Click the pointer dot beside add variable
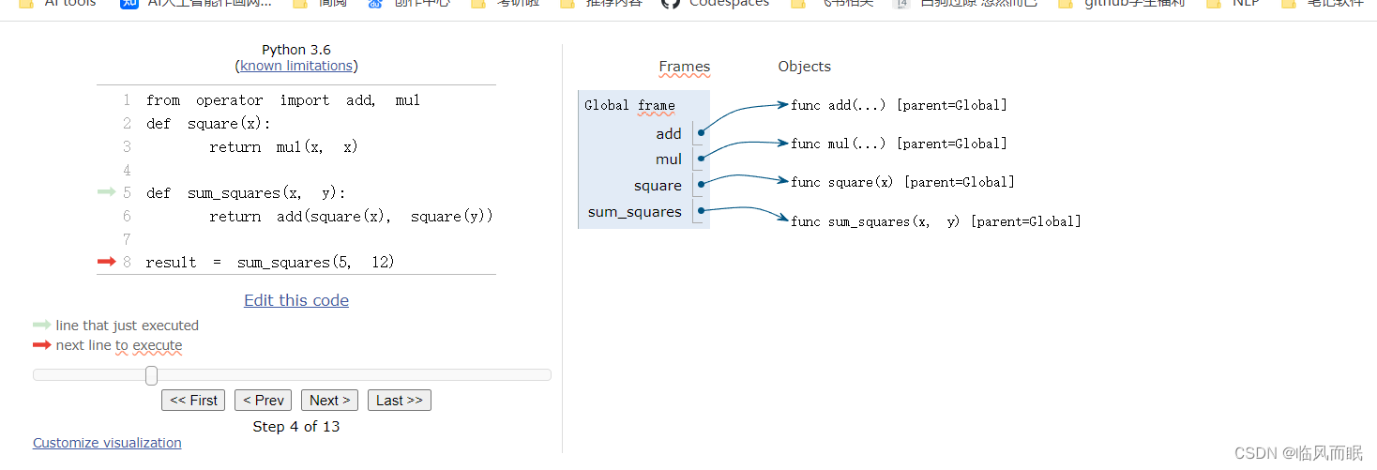This screenshot has height=470, width=1377. click(x=702, y=134)
